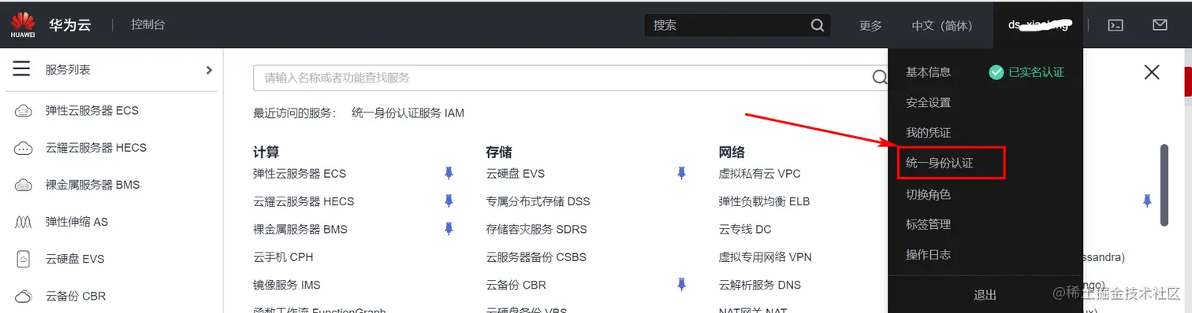This screenshot has height=313, width=1192.
Task: Click the vertical scrollbar of the service panel
Action: (1164, 186)
